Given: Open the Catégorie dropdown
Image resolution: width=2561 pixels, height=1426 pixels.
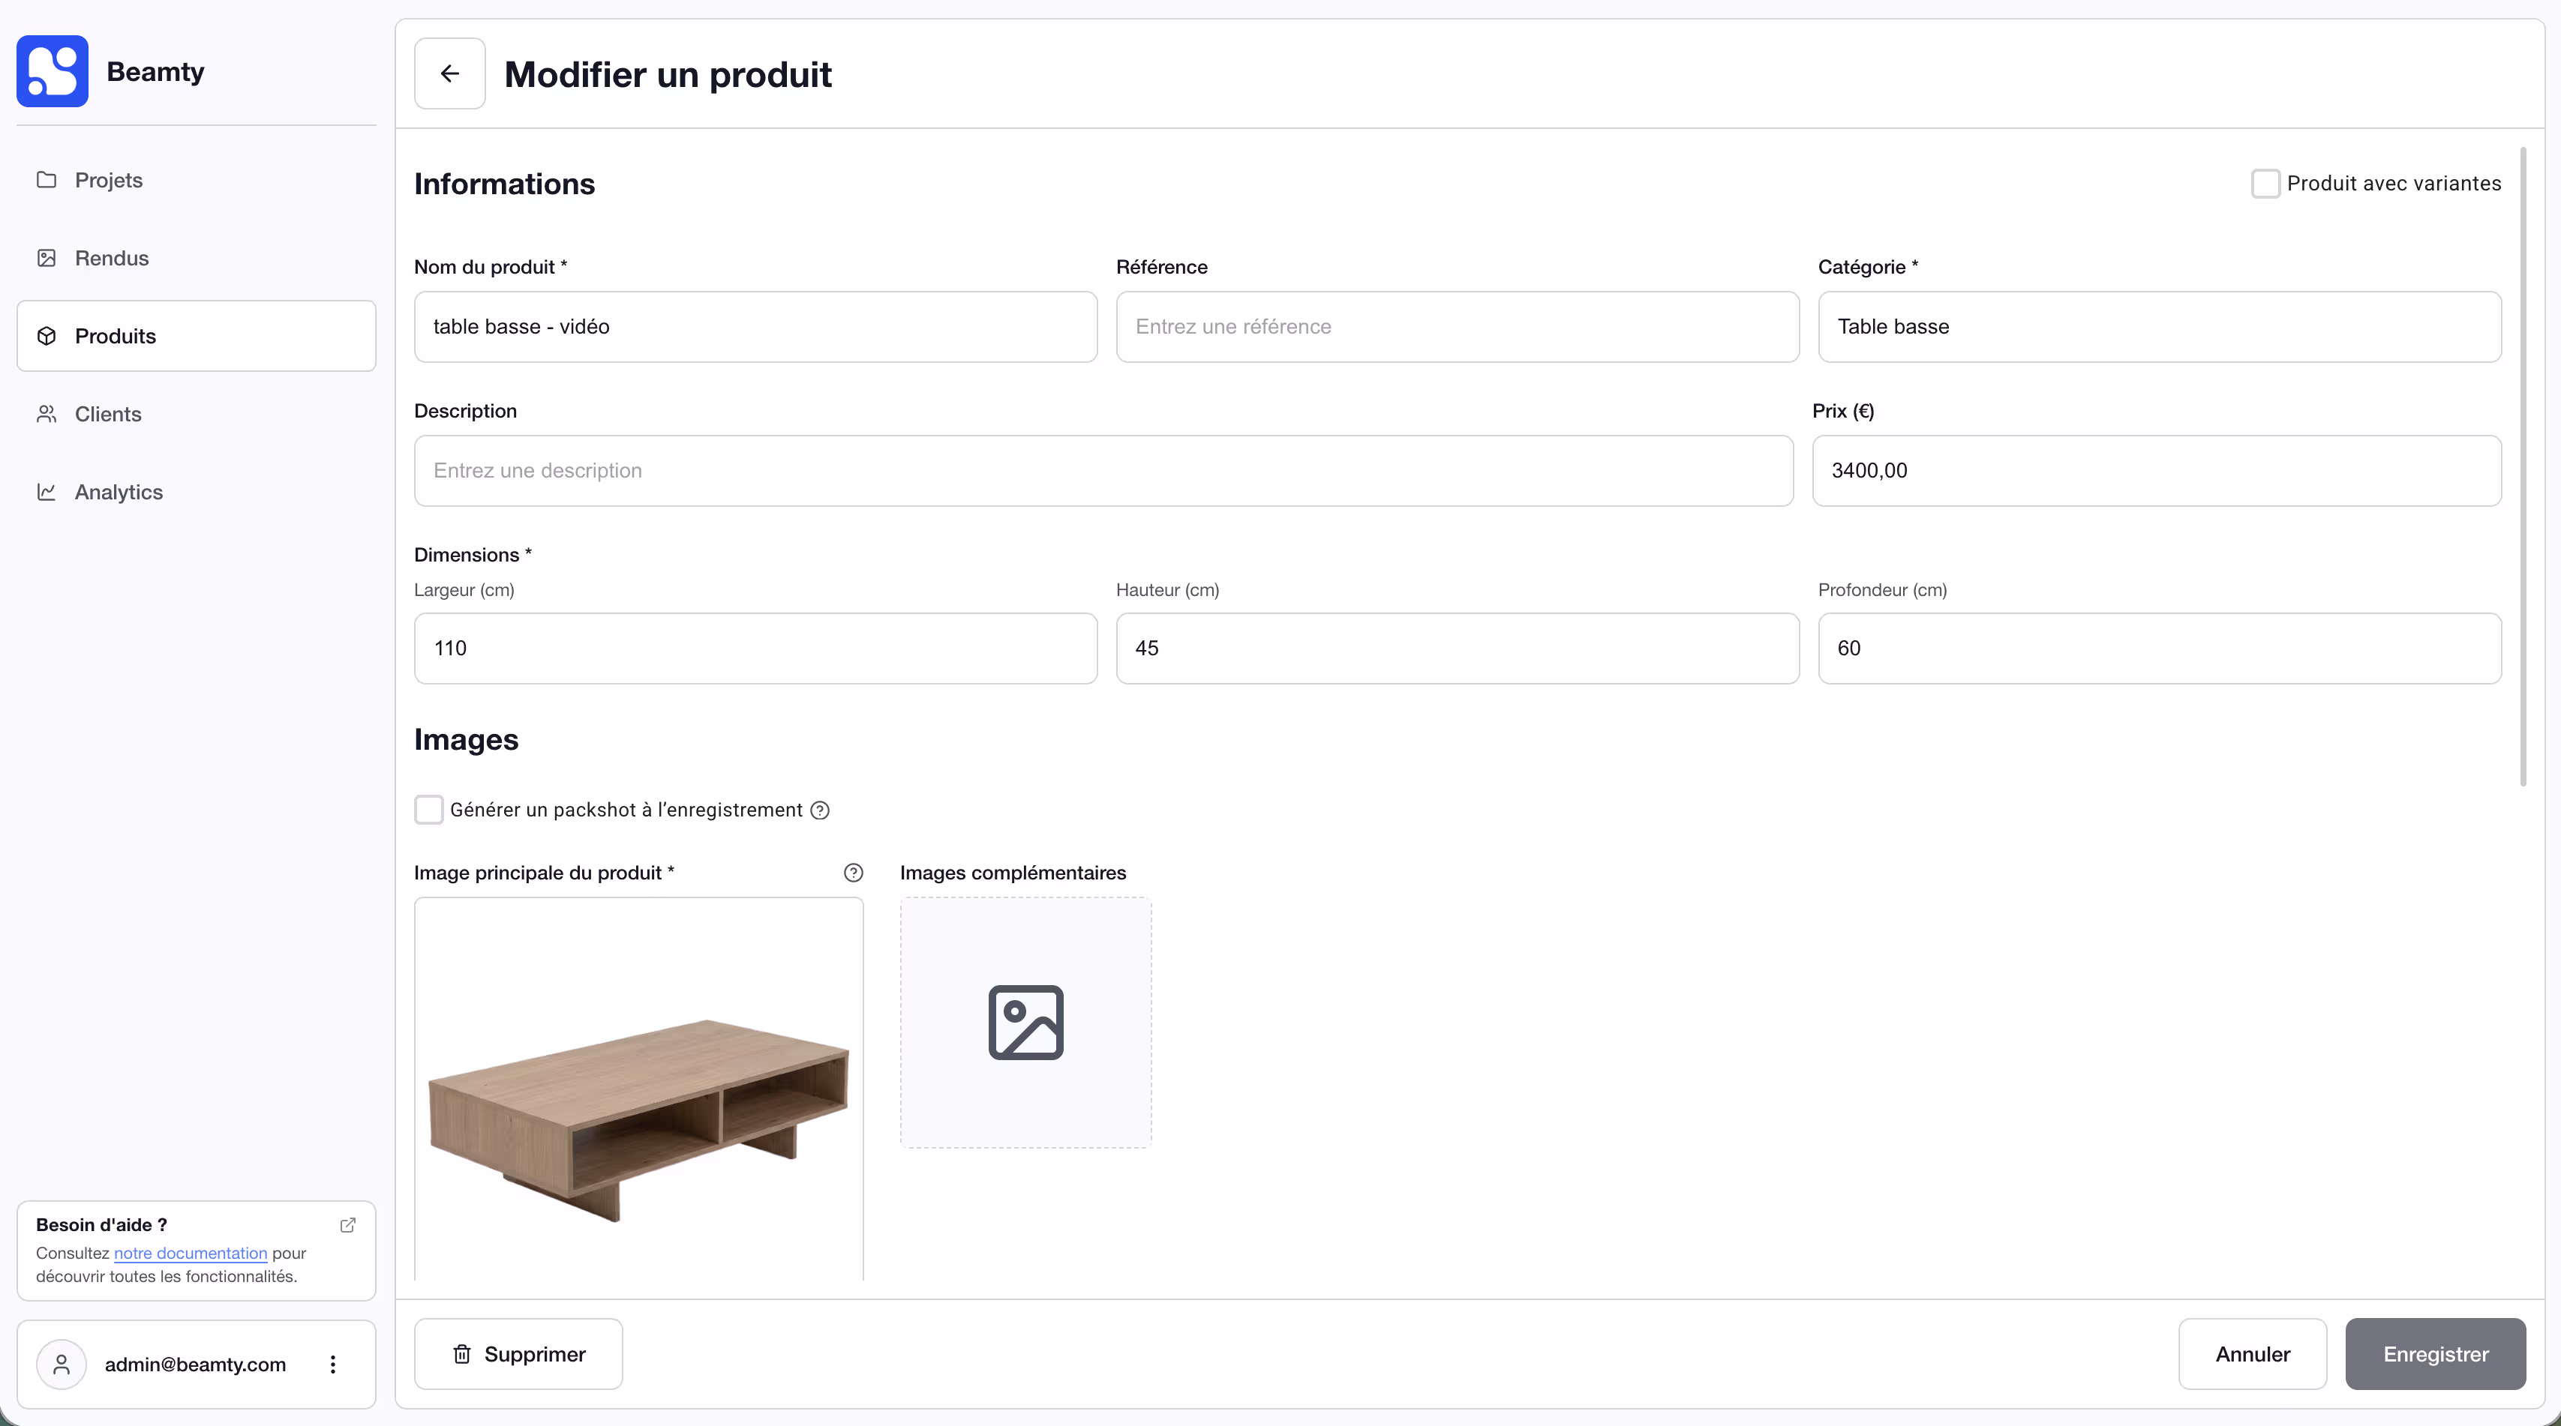Looking at the screenshot, I should (x=2160, y=327).
